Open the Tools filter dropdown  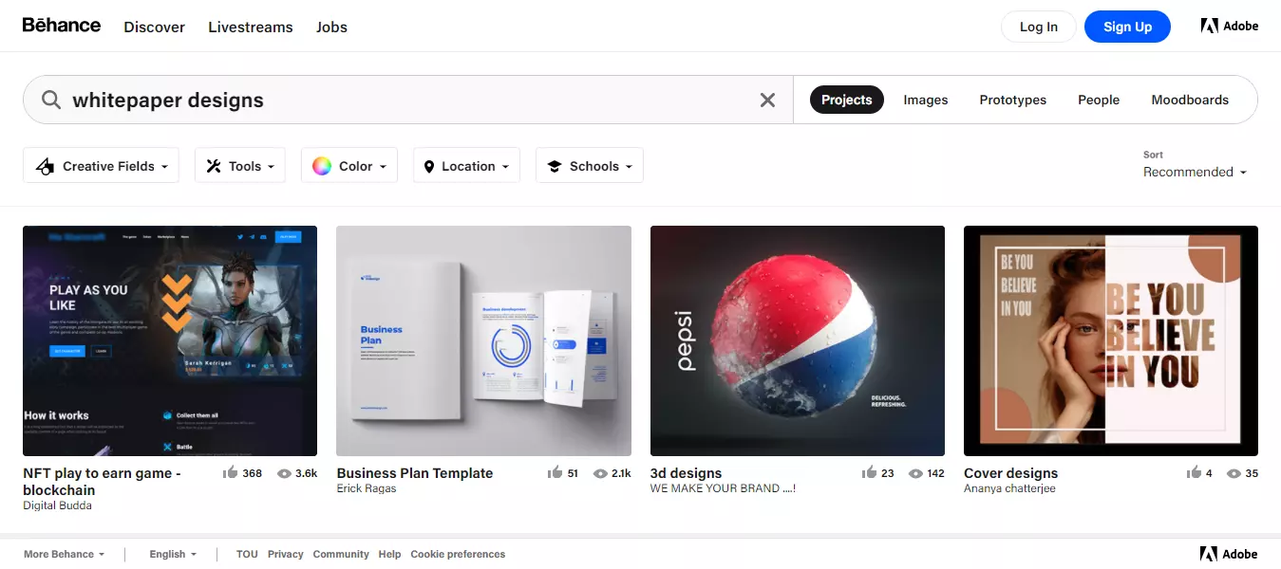pos(240,166)
